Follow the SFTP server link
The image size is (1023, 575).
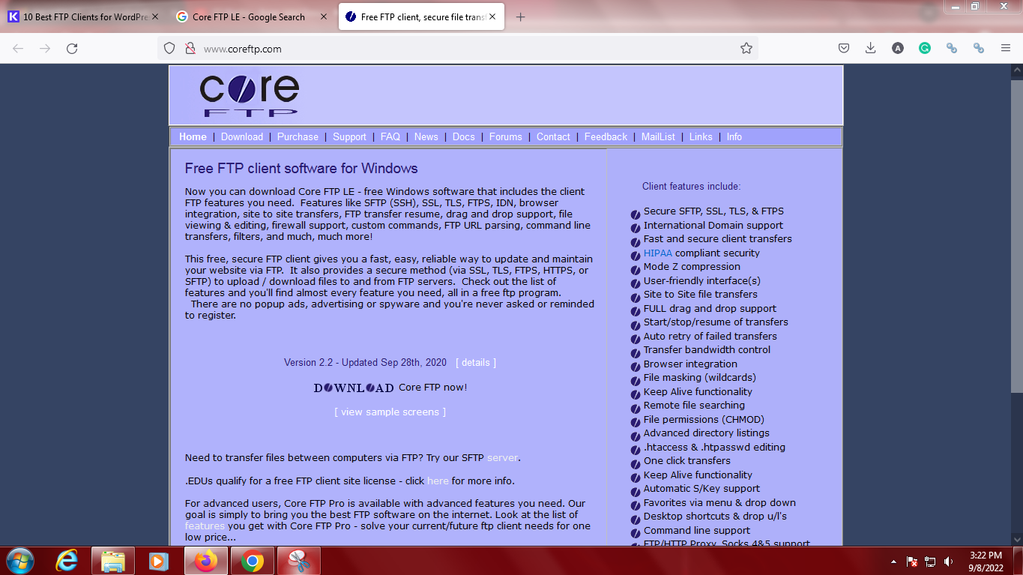(x=502, y=457)
